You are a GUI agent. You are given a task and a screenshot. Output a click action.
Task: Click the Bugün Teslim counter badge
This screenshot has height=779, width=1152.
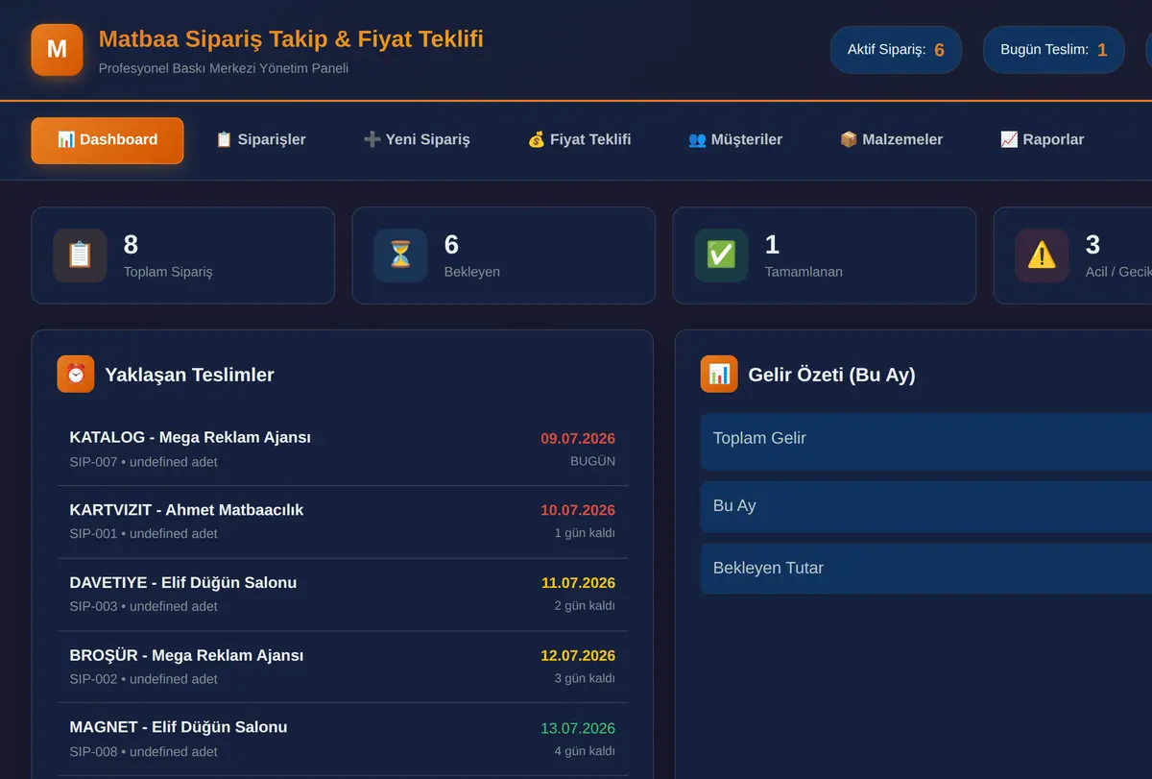tap(1053, 50)
